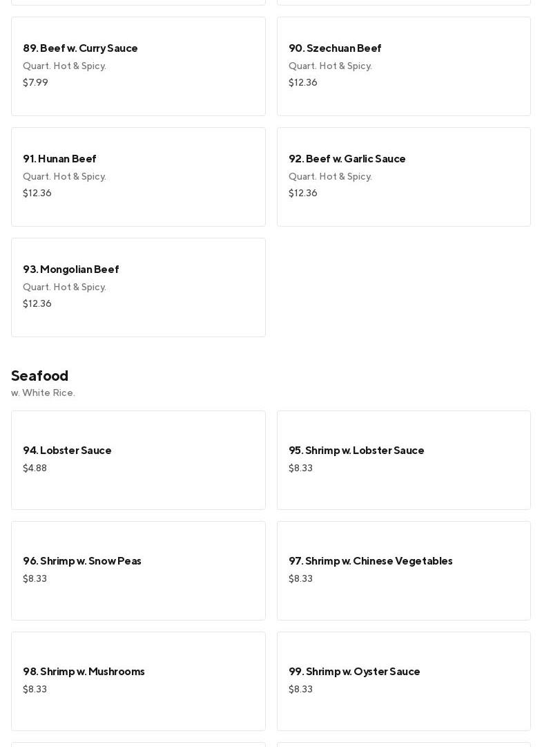Open the 89. Beef w. Curry Sauce item

point(80,48)
